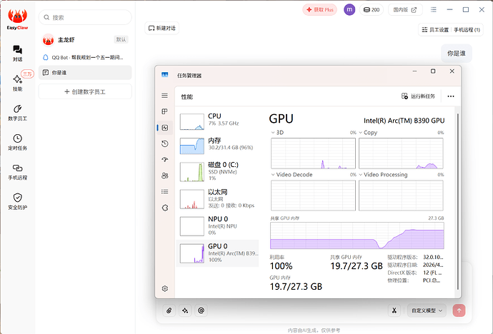
Task: Open 员工设置 employee settings
Action: click(435, 29)
